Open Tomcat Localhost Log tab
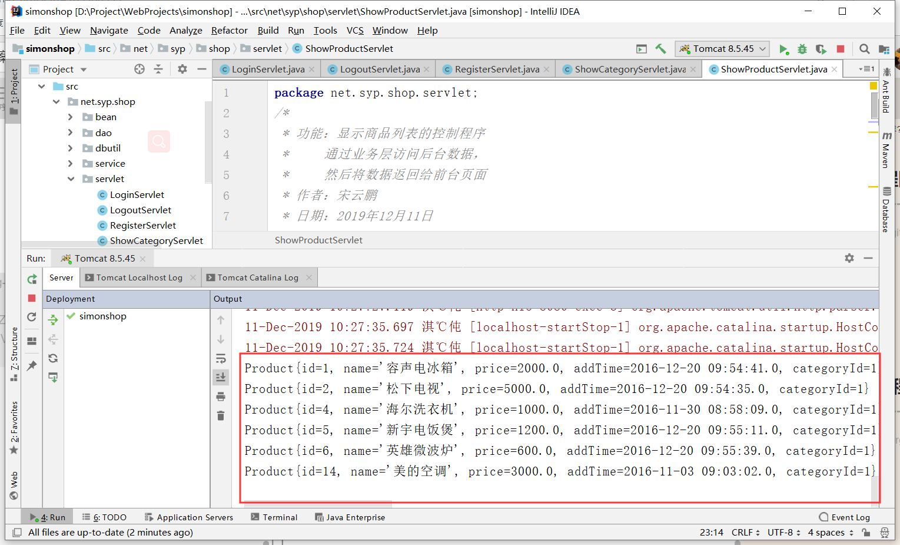900x545 pixels. (x=139, y=278)
